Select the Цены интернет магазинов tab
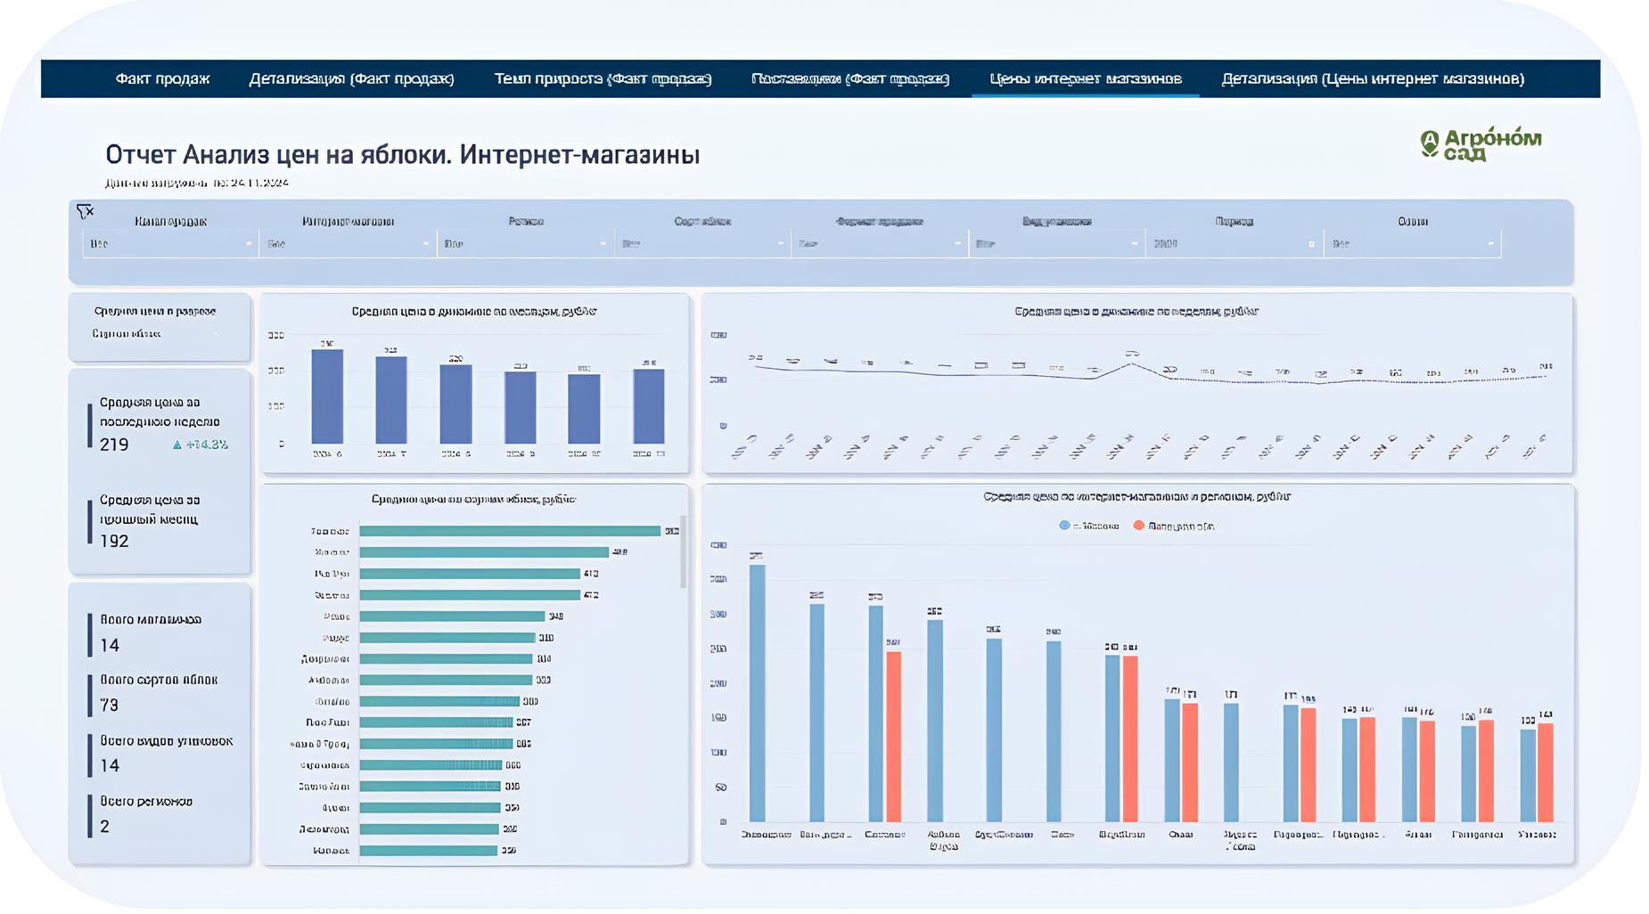The width and height of the screenshot is (1649, 914). tap(1086, 78)
